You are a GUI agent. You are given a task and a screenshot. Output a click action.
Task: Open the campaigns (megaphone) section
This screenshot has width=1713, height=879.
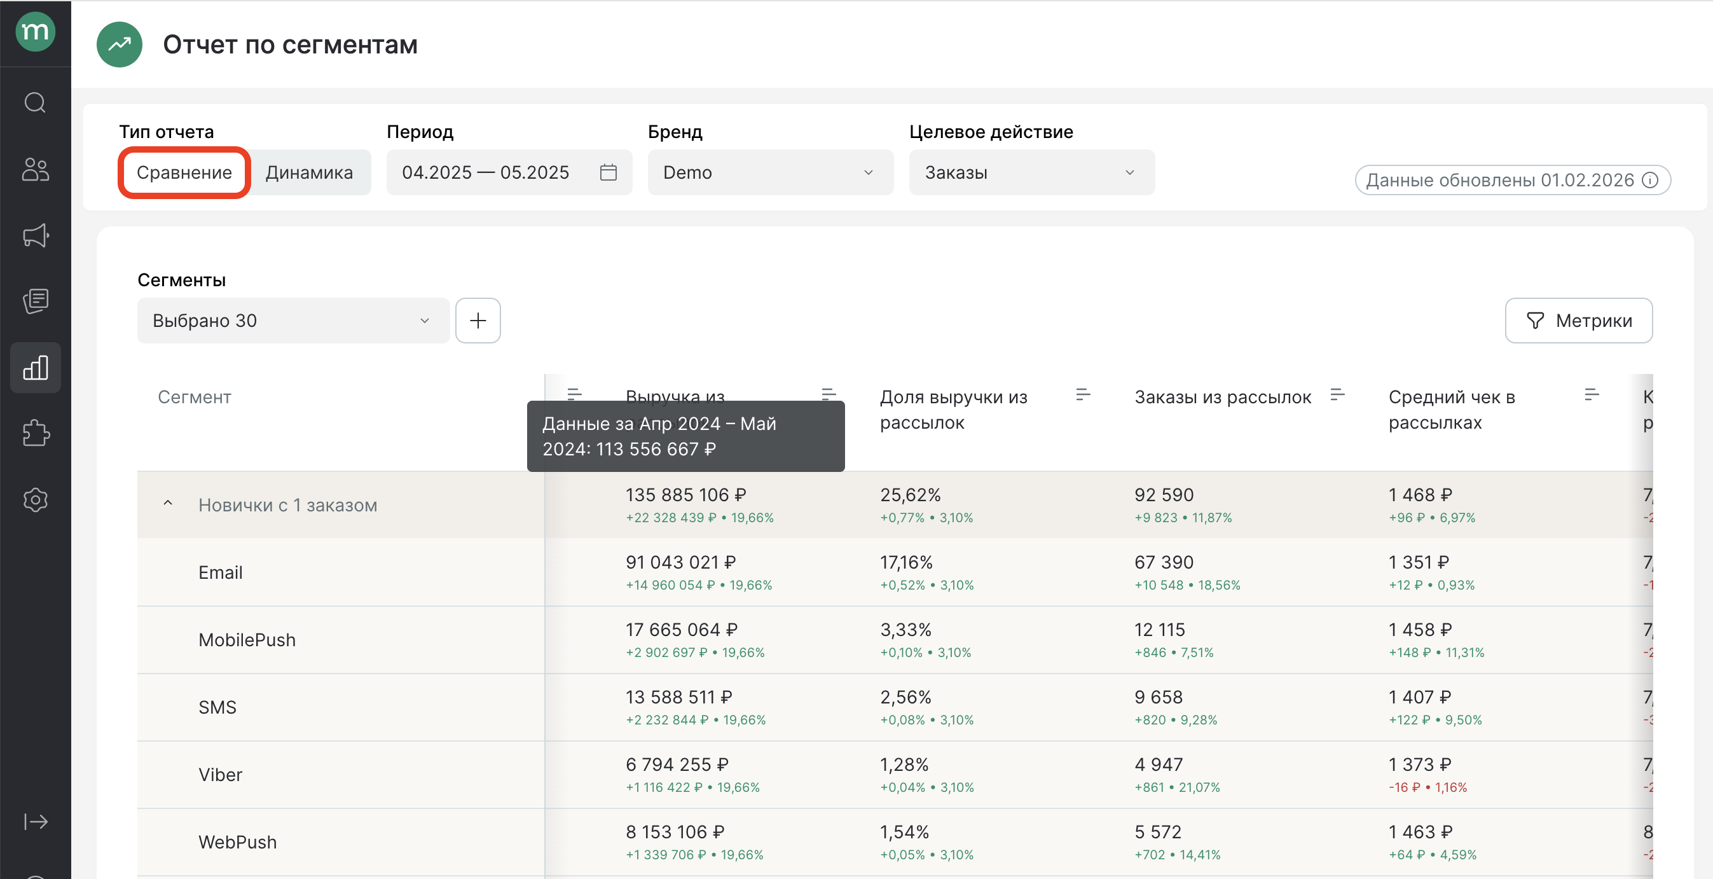tap(35, 235)
